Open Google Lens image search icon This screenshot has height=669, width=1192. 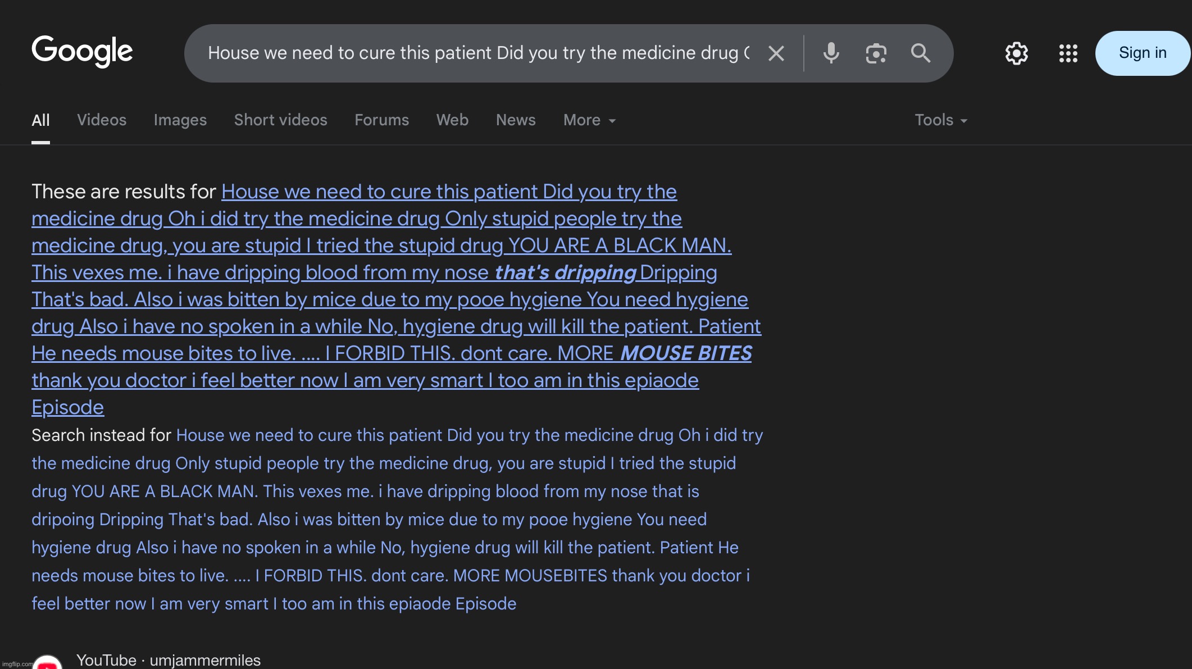click(x=876, y=53)
